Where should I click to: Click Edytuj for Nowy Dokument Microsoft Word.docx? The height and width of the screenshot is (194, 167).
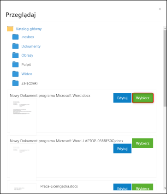click(x=122, y=98)
